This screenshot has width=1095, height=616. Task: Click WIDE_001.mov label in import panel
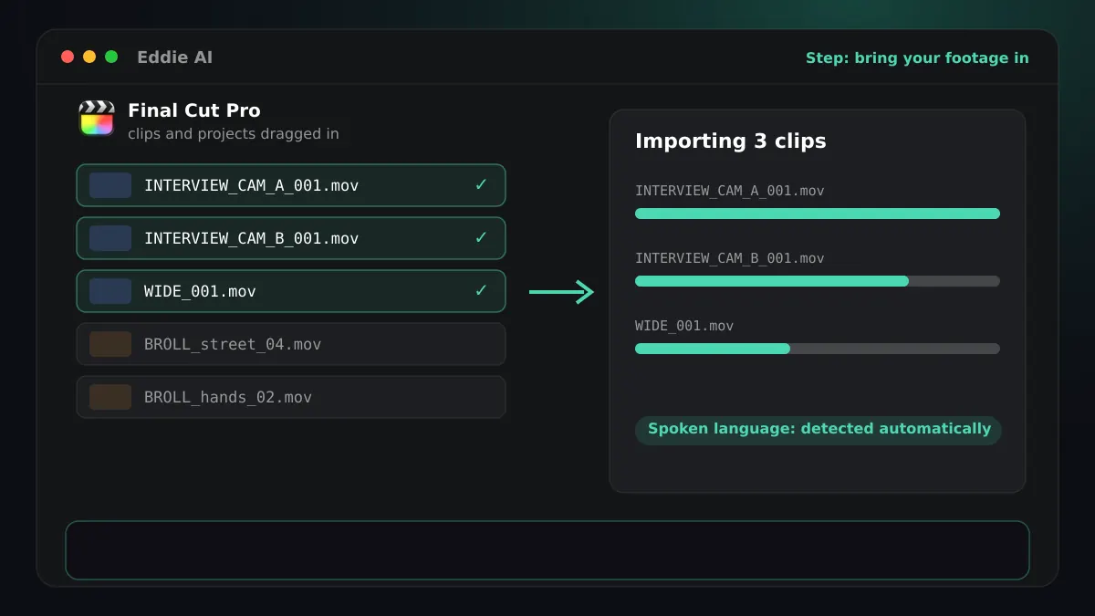[x=684, y=326]
